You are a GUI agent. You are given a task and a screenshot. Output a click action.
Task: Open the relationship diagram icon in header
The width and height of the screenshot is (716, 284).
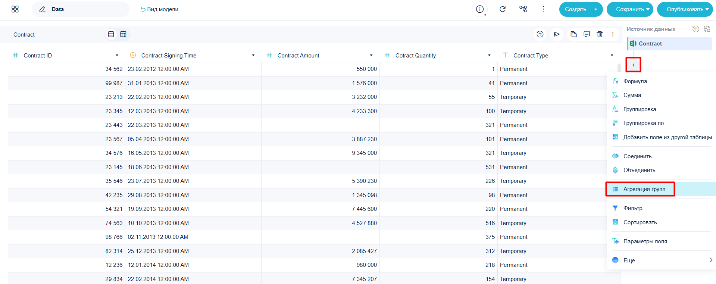(523, 9)
